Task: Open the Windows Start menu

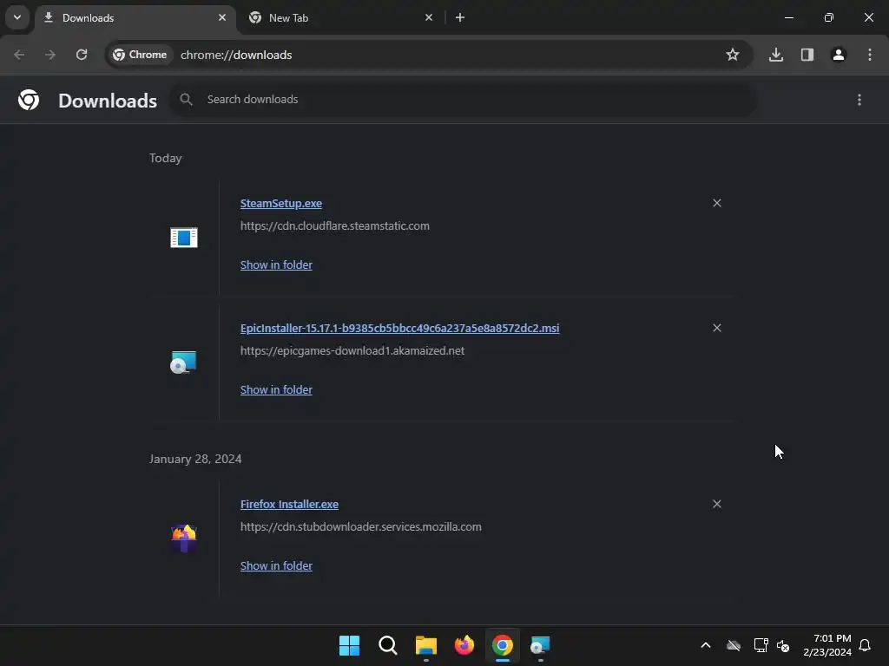Action: 349,645
